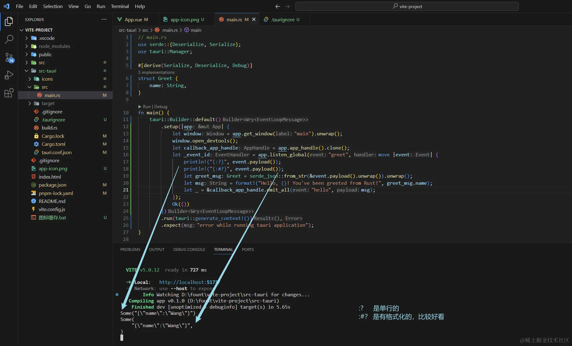Screen dimensions: 572x346
Task: Open the Run and Debug view
Action: point(9,75)
